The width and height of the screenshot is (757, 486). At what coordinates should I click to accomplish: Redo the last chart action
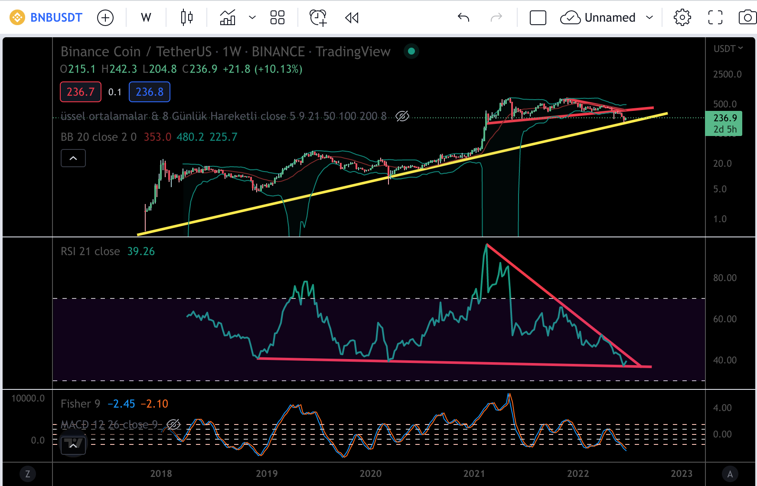pyautogui.click(x=496, y=18)
